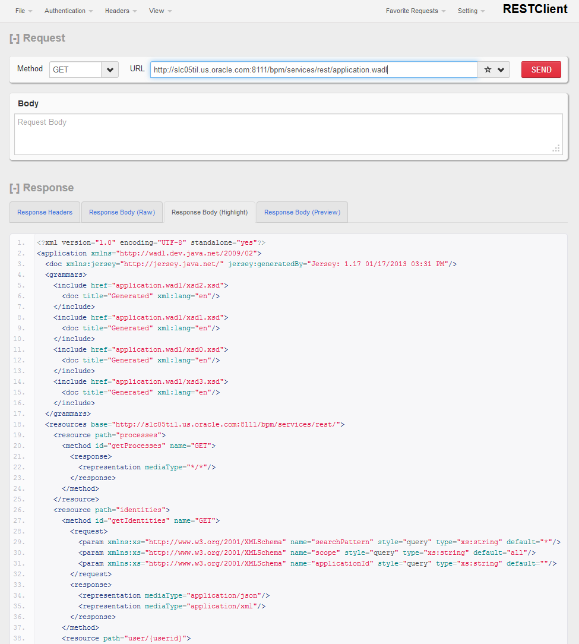Screen dimensions: 579x644
Task: Select the Response Body (Highlight) tab
Action: pos(210,212)
